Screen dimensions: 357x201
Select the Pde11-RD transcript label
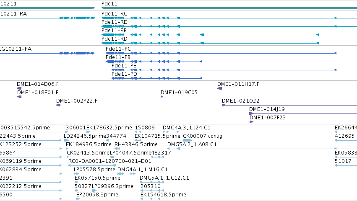point(114,39)
